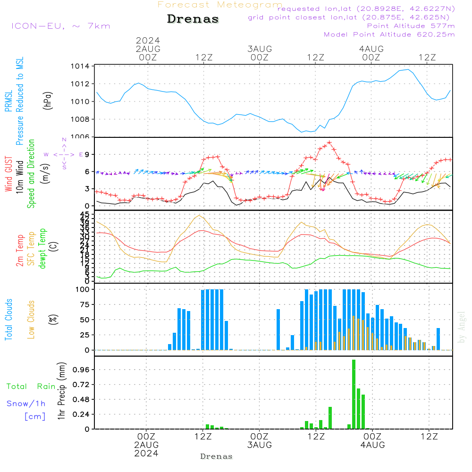Viewport: 472px width, 472px height.
Task: Click the '10m Wind' label
Action: coord(19,177)
